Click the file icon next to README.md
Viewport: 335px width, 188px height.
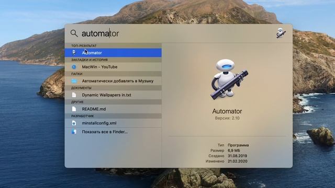(74, 109)
